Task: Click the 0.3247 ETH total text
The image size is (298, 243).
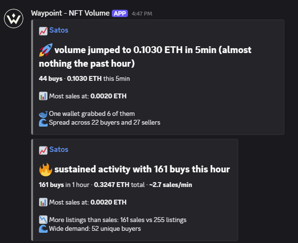Action: point(120,185)
